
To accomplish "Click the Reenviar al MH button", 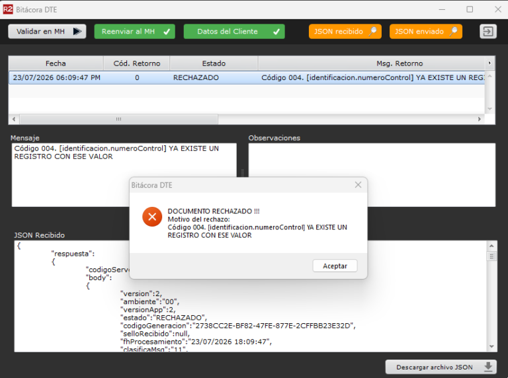I will pos(134,32).
